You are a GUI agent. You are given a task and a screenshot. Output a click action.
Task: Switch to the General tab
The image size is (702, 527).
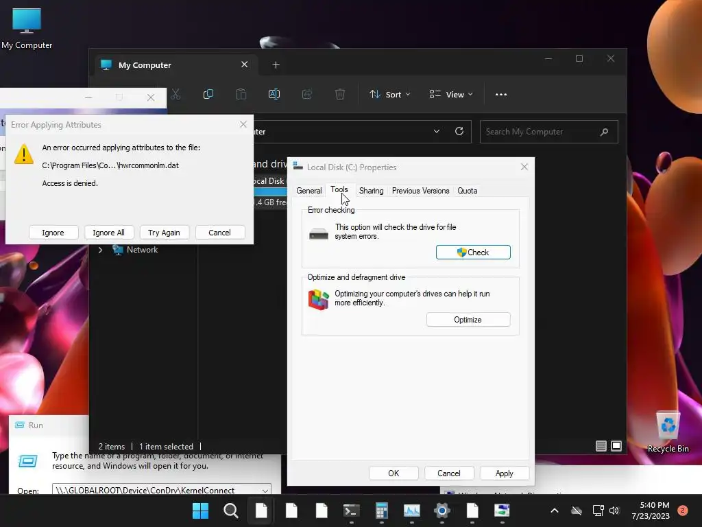309,191
